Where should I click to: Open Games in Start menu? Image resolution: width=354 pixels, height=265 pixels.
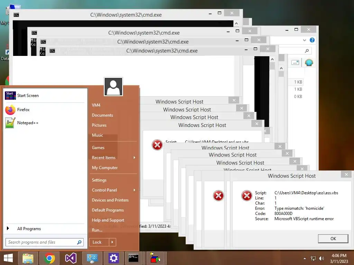98,148
